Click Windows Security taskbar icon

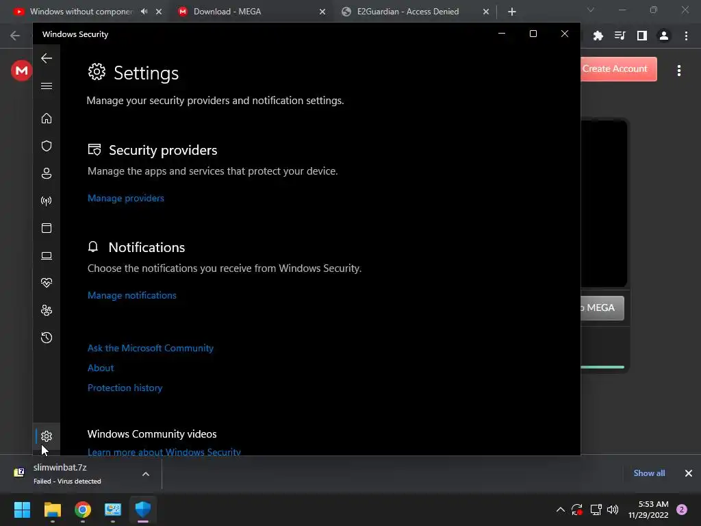point(143,510)
